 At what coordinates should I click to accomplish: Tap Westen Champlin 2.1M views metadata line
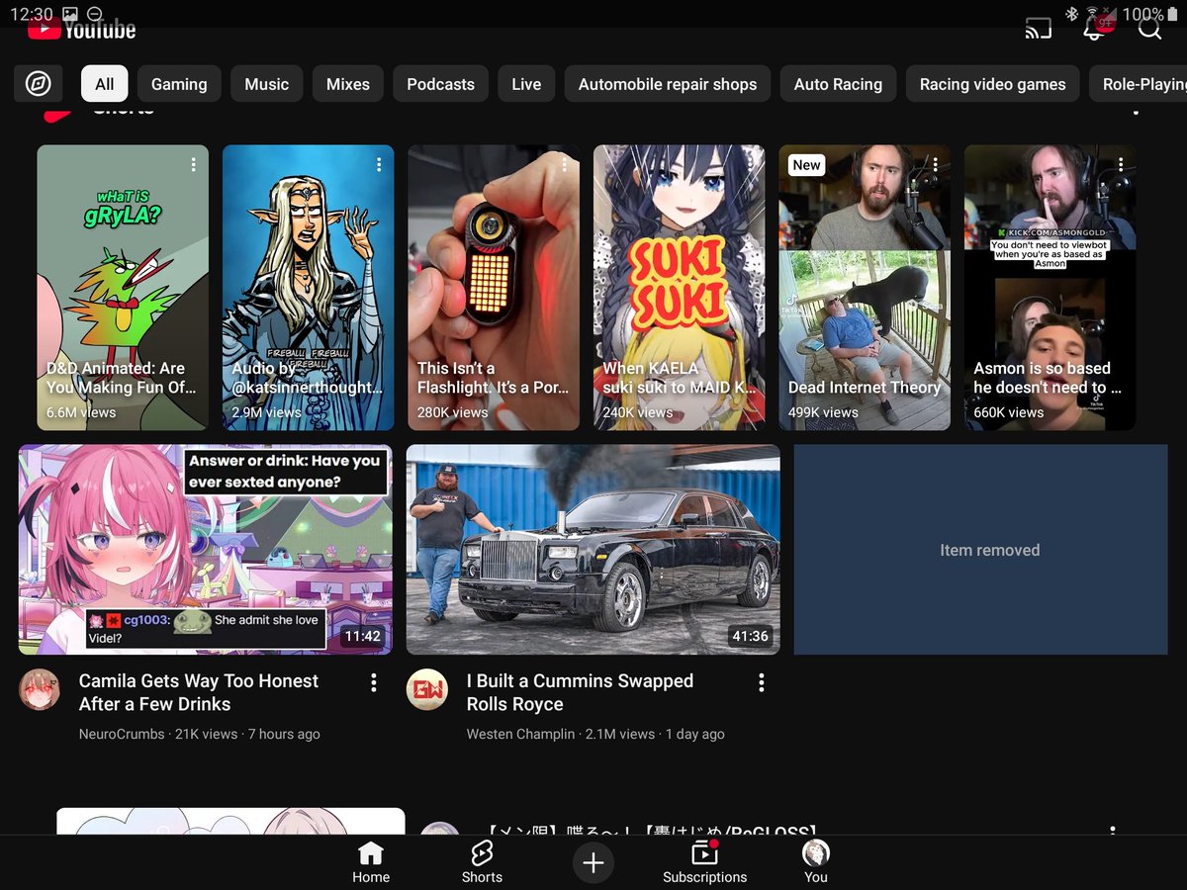[x=595, y=734]
